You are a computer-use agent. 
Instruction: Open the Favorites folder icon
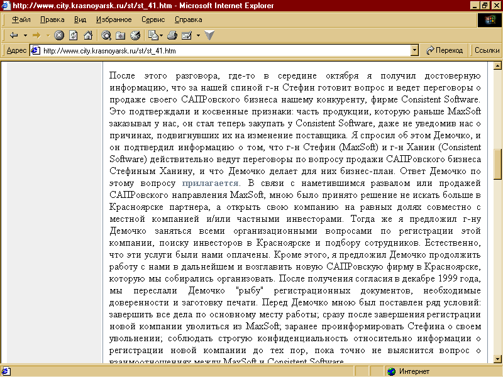coord(121,35)
